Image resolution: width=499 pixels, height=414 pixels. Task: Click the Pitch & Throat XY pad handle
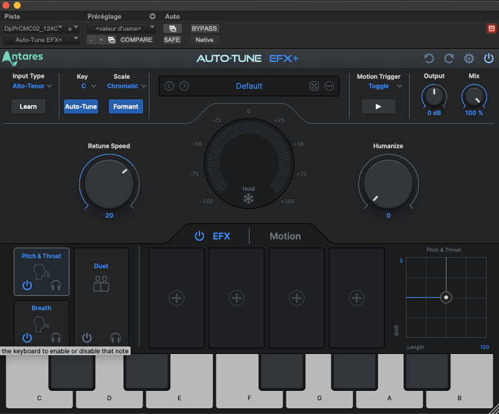tap(446, 298)
